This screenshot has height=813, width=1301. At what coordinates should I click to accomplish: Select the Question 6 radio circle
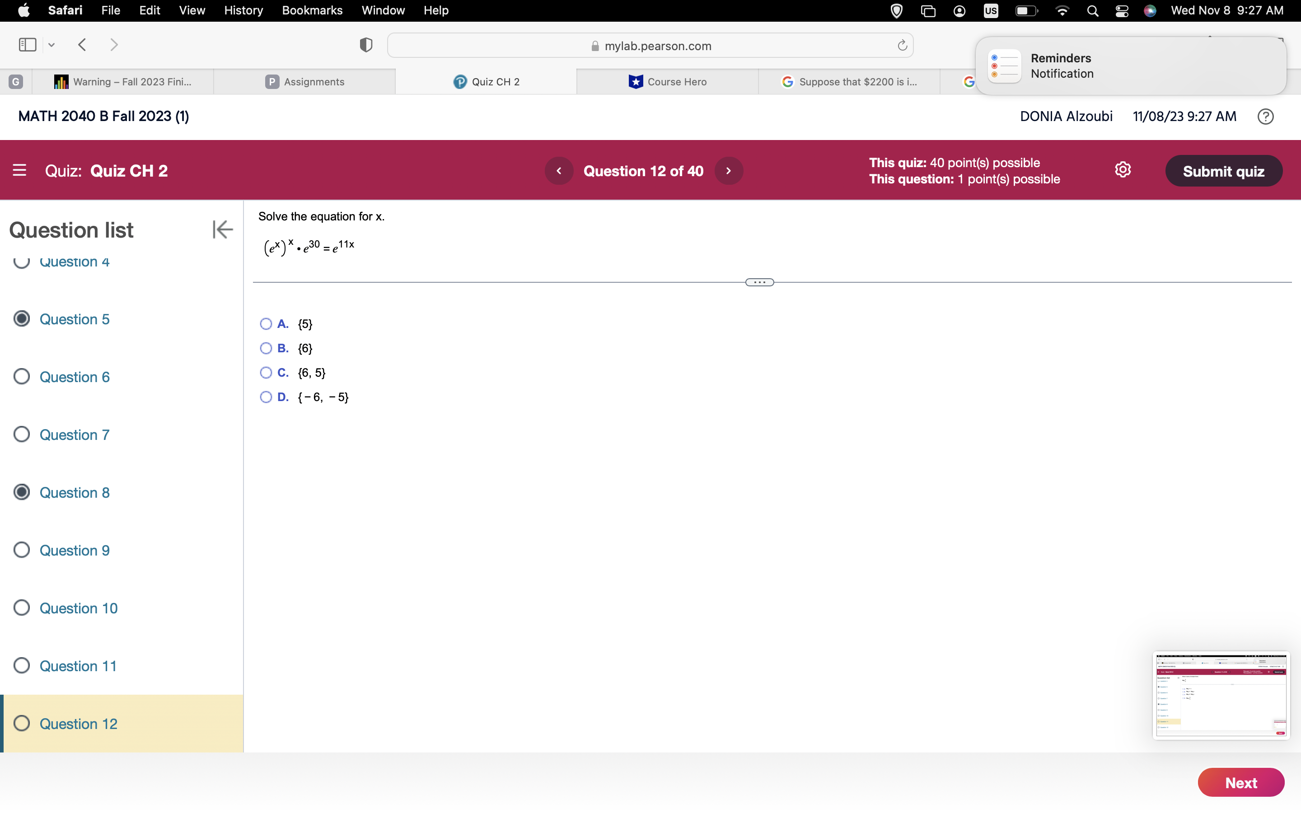coord(22,376)
